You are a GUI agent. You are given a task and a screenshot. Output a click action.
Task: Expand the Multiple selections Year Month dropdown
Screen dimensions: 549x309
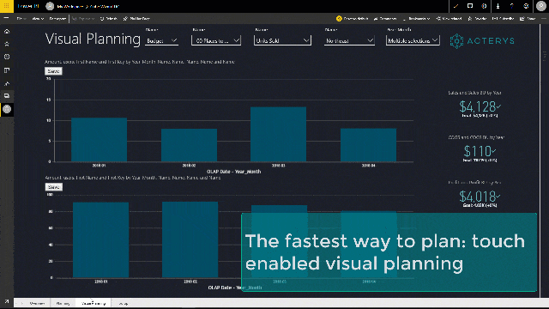click(x=413, y=41)
